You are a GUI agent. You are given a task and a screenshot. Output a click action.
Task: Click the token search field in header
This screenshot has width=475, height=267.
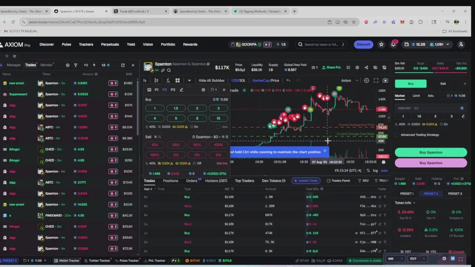coord(322,44)
